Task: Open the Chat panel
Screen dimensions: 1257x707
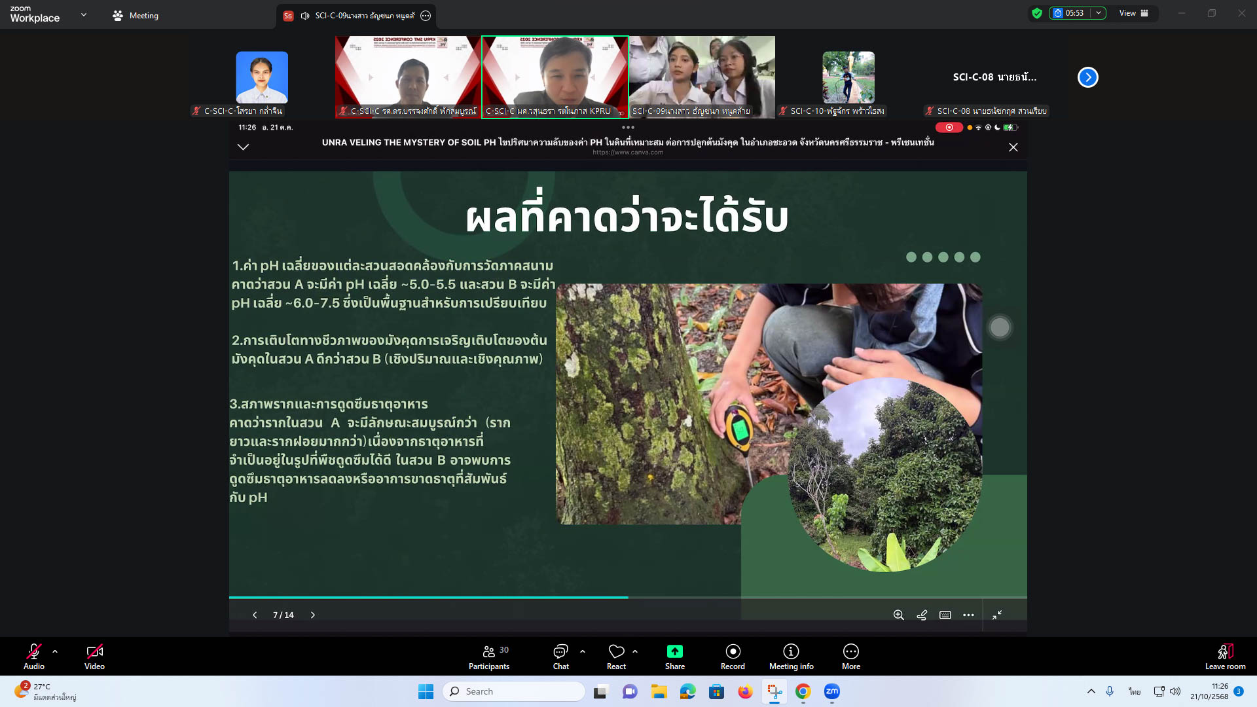Action: tap(560, 652)
